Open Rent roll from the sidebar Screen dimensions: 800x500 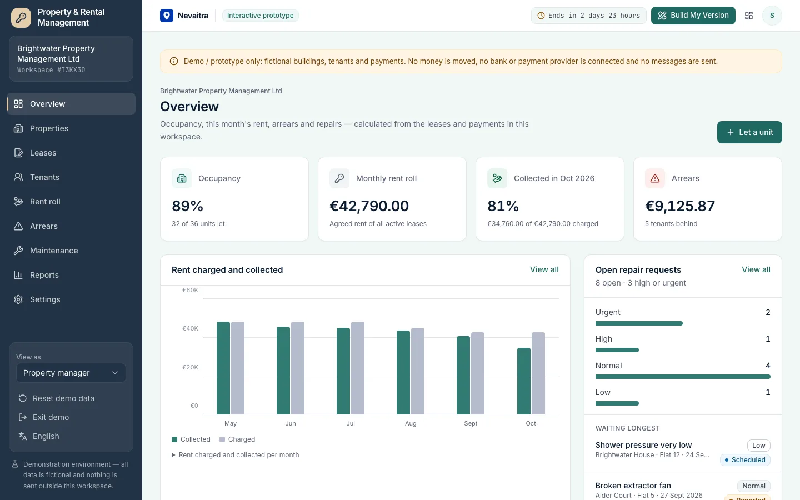[x=71, y=202]
